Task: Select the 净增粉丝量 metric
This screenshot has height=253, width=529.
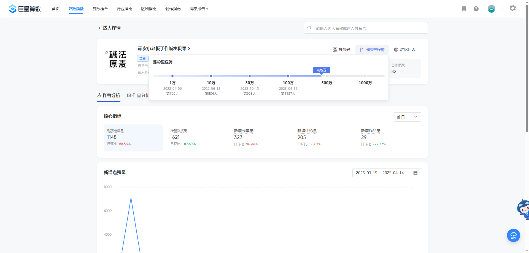Action: point(183,137)
